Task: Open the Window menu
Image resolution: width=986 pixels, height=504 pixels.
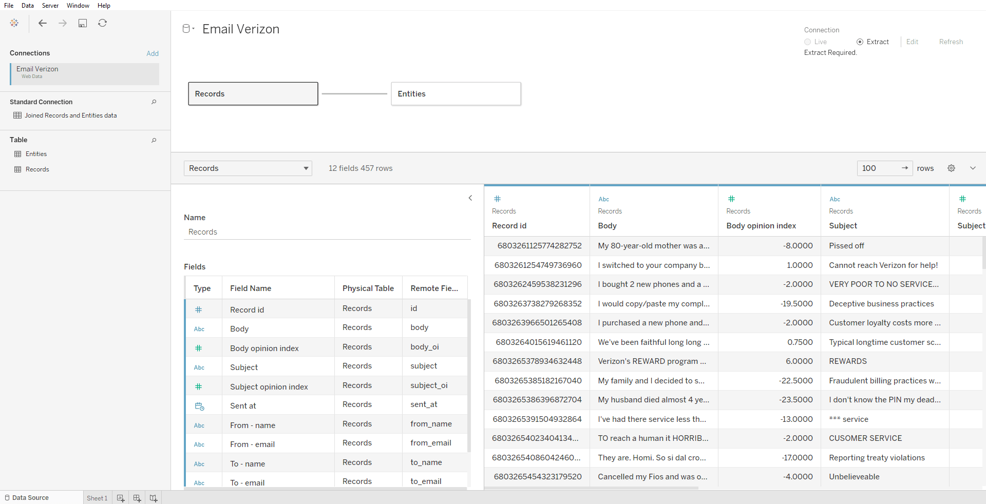Action: click(x=78, y=6)
